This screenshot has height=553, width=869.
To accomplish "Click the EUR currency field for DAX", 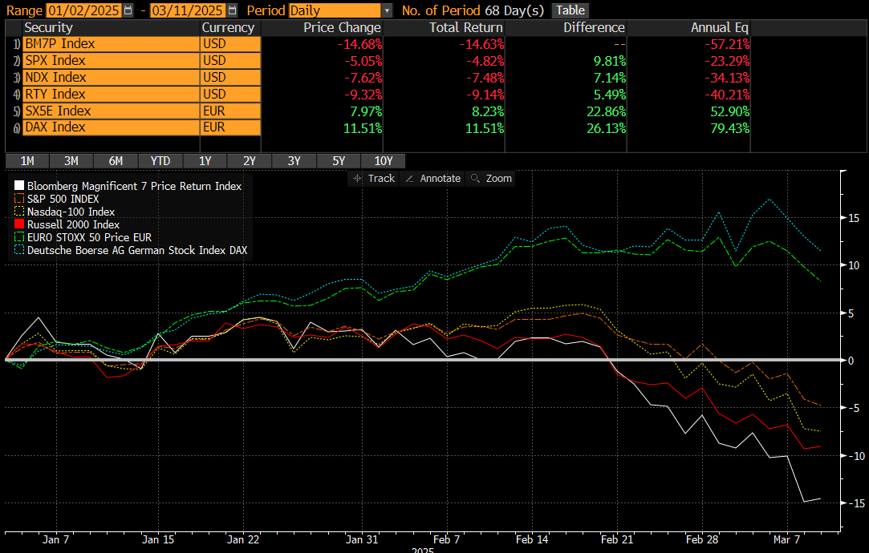I will [x=230, y=127].
